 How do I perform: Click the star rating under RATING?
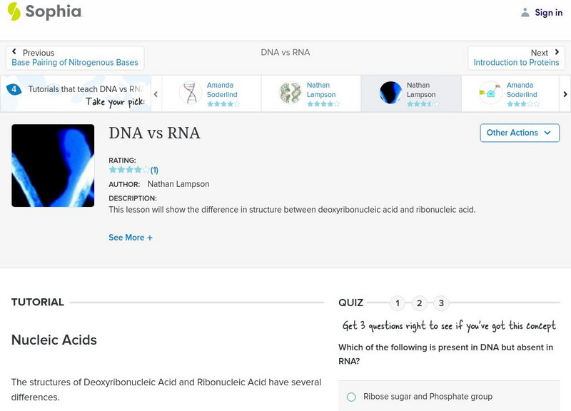[129, 170]
